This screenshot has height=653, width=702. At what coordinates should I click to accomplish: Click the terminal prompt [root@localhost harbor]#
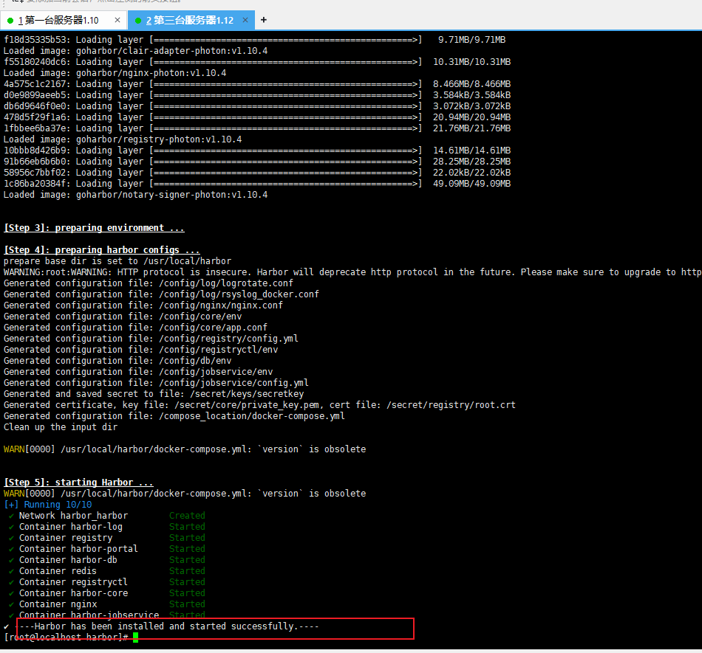[x=67, y=637]
